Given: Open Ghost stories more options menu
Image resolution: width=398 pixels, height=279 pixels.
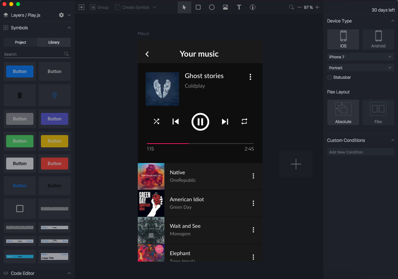Looking at the screenshot, I should [250, 77].
